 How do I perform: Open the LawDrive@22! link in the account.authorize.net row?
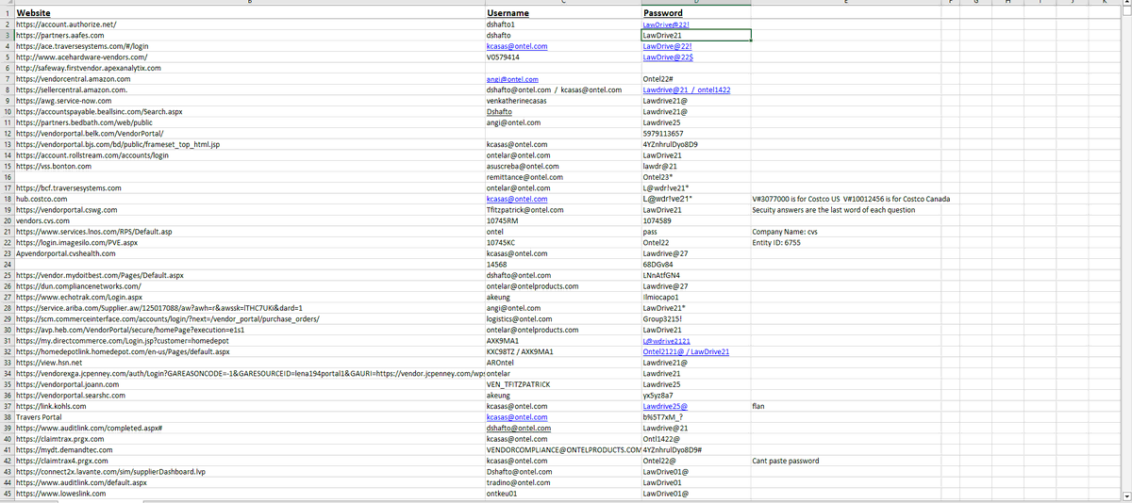666,24
